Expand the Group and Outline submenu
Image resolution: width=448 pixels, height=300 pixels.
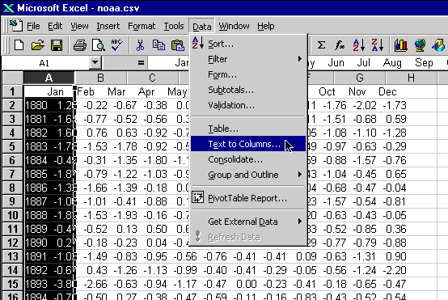point(248,175)
